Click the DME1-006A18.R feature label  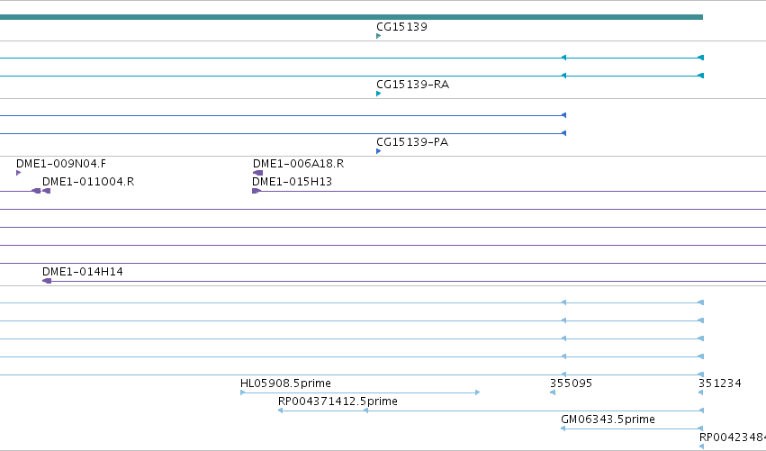pyautogui.click(x=298, y=164)
